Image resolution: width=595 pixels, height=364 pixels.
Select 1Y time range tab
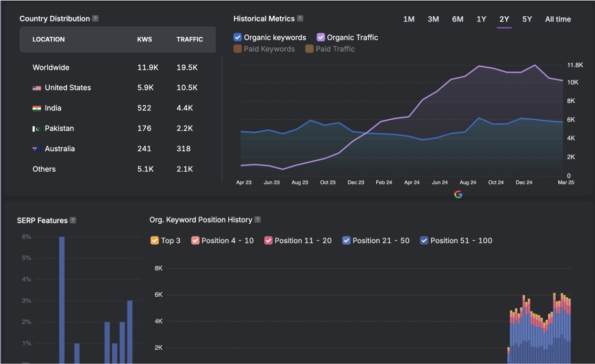tap(481, 19)
